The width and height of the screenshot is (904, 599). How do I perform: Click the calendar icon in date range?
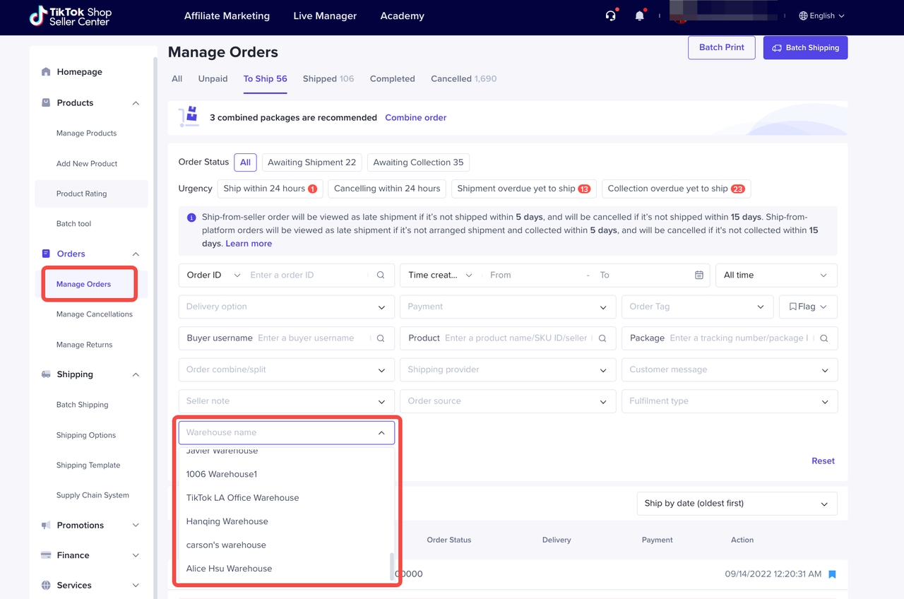point(698,275)
